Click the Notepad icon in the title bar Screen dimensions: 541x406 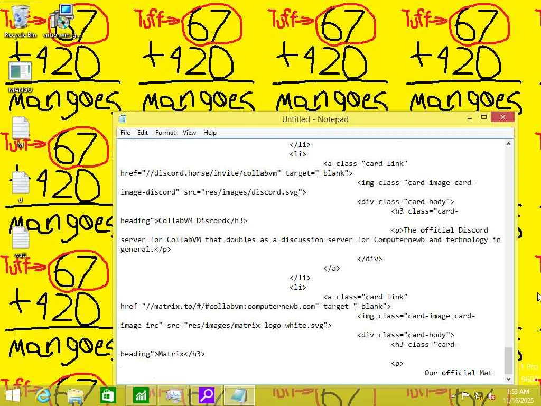tap(123, 119)
